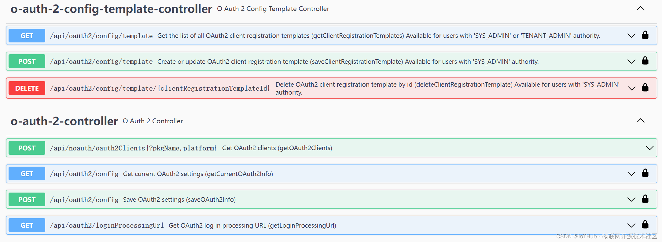Click lock icon on GET /api/oauth2/config row
The width and height of the screenshot is (662, 242).
tap(645, 173)
